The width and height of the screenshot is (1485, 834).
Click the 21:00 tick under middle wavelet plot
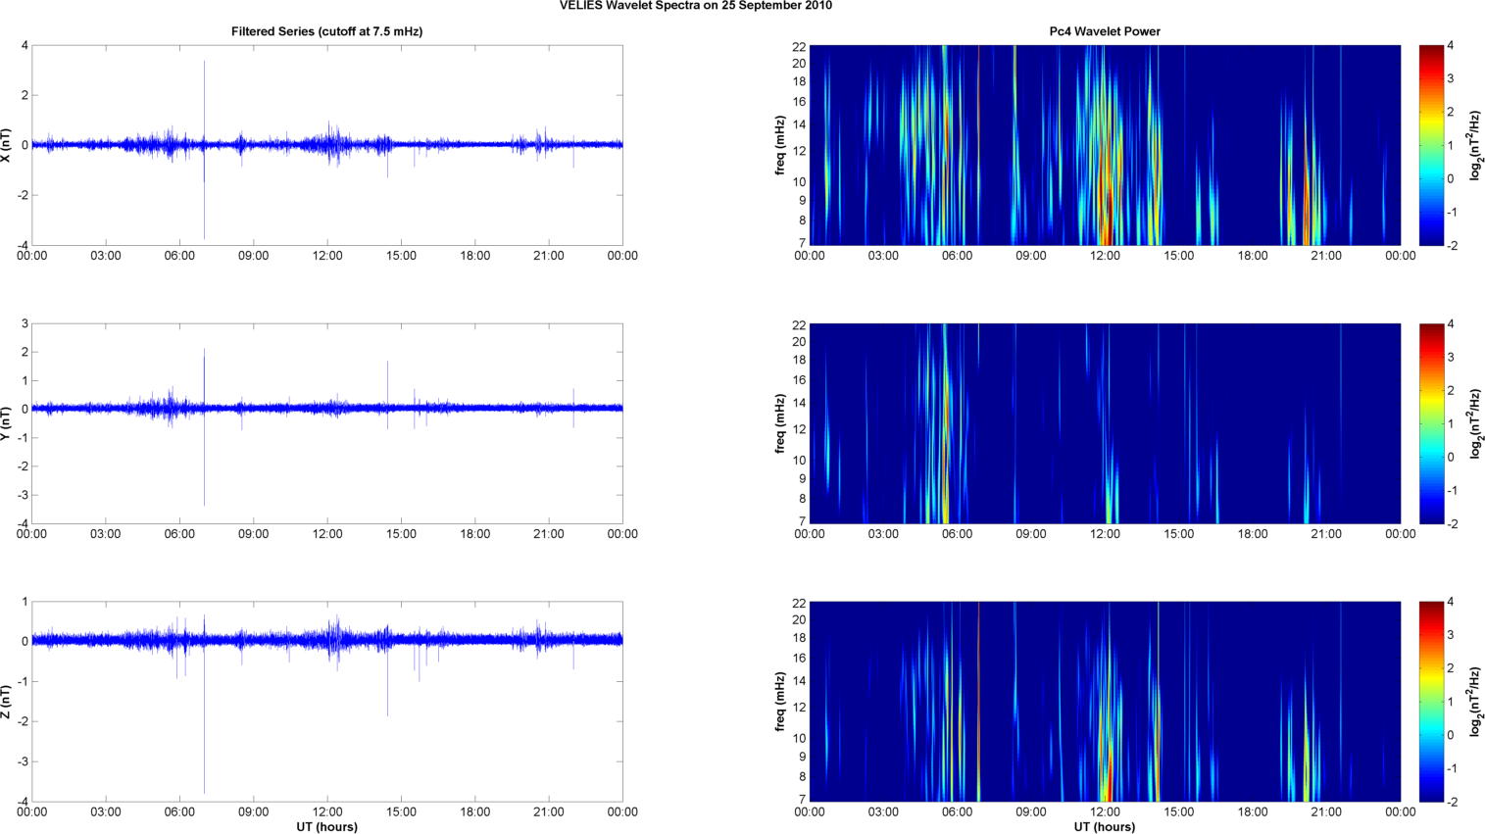click(x=1326, y=534)
